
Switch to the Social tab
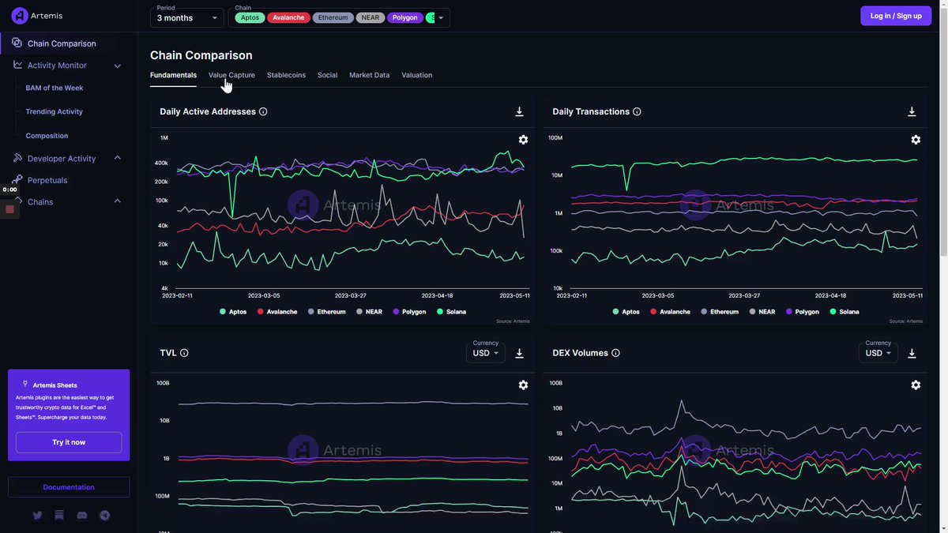click(x=327, y=75)
